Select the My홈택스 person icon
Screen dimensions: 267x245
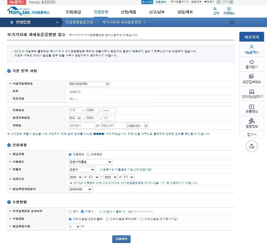252,47
